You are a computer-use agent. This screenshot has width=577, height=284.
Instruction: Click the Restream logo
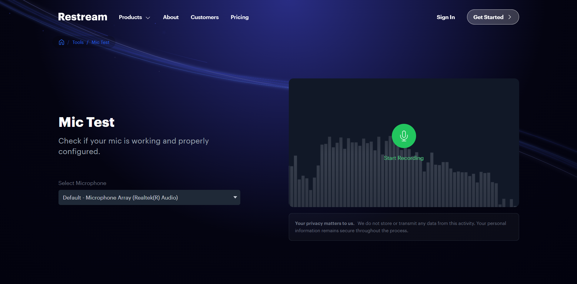82,17
